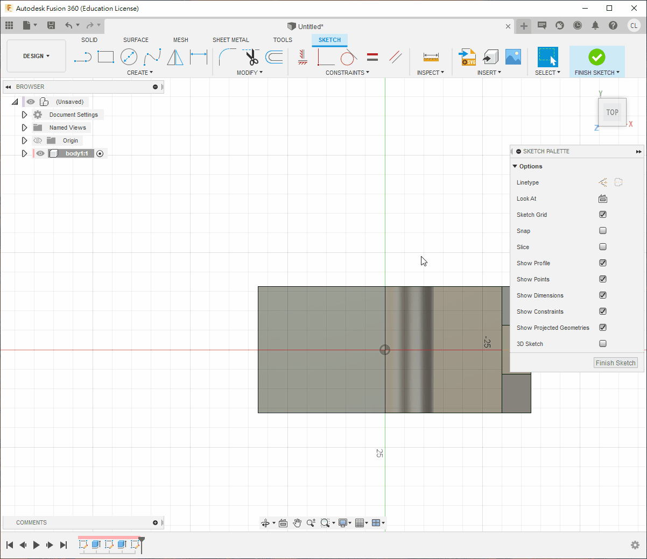Activate the Trim scissors tool

click(x=251, y=57)
